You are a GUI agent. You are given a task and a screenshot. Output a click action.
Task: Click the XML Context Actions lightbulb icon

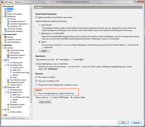[8, 112]
